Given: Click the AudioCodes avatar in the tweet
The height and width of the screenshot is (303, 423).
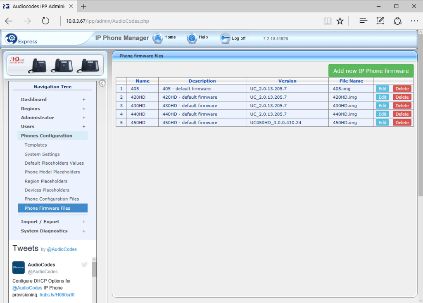Looking at the screenshot, I should pos(19,268).
